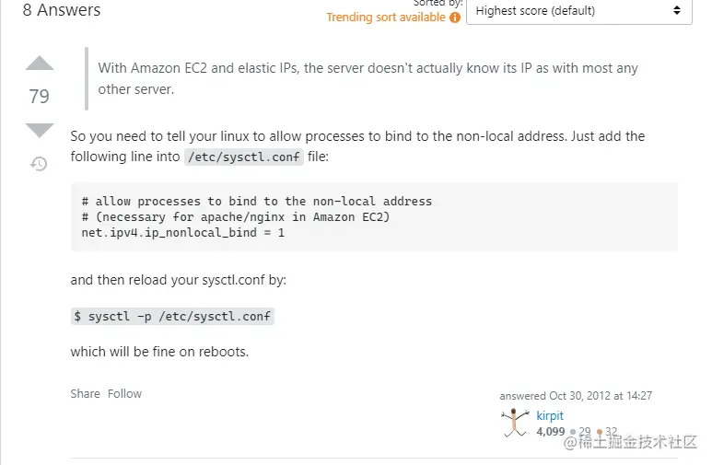Click kirpit's stick-figure avatar

coord(514,423)
